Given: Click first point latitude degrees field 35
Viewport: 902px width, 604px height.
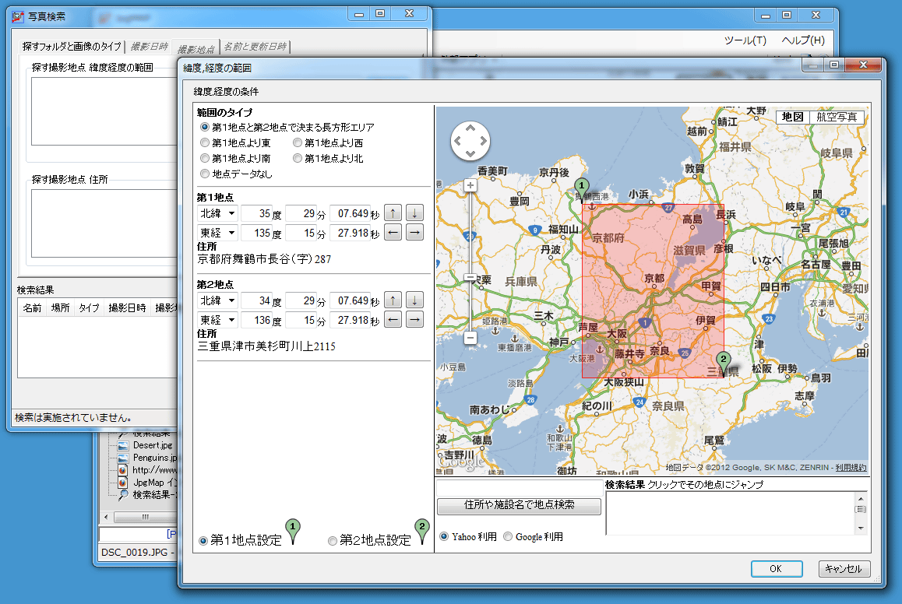Looking at the screenshot, I should 256,213.
